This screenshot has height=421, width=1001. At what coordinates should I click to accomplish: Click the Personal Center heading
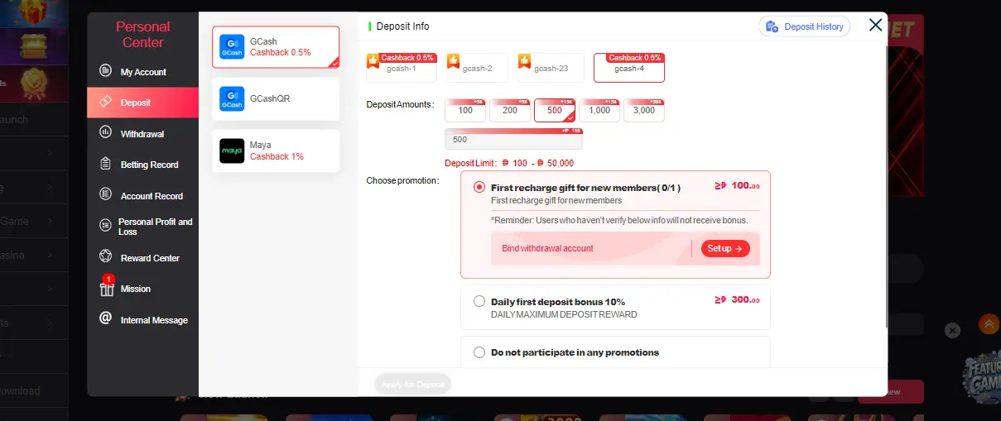pyautogui.click(x=143, y=35)
